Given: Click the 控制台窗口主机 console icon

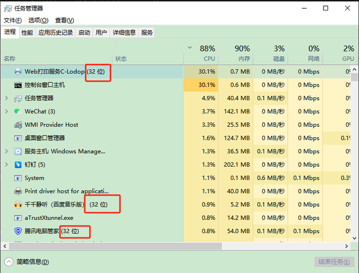Looking at the screenshot, I should [x=18, y=85].
